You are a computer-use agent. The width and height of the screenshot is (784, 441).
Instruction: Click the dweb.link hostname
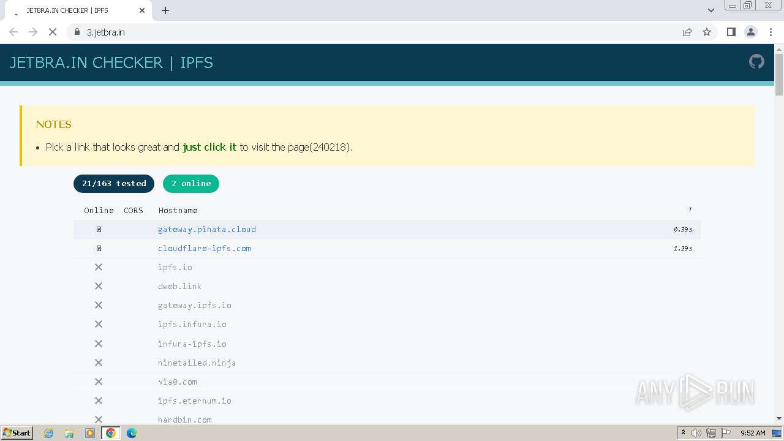(x=179, y=286)
